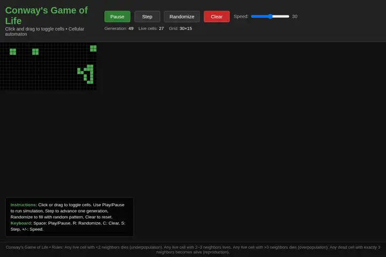Image resolution: width=386 pixels, height=257 pixels.
Task: Click the speed value 30
Action: (295, 17)
